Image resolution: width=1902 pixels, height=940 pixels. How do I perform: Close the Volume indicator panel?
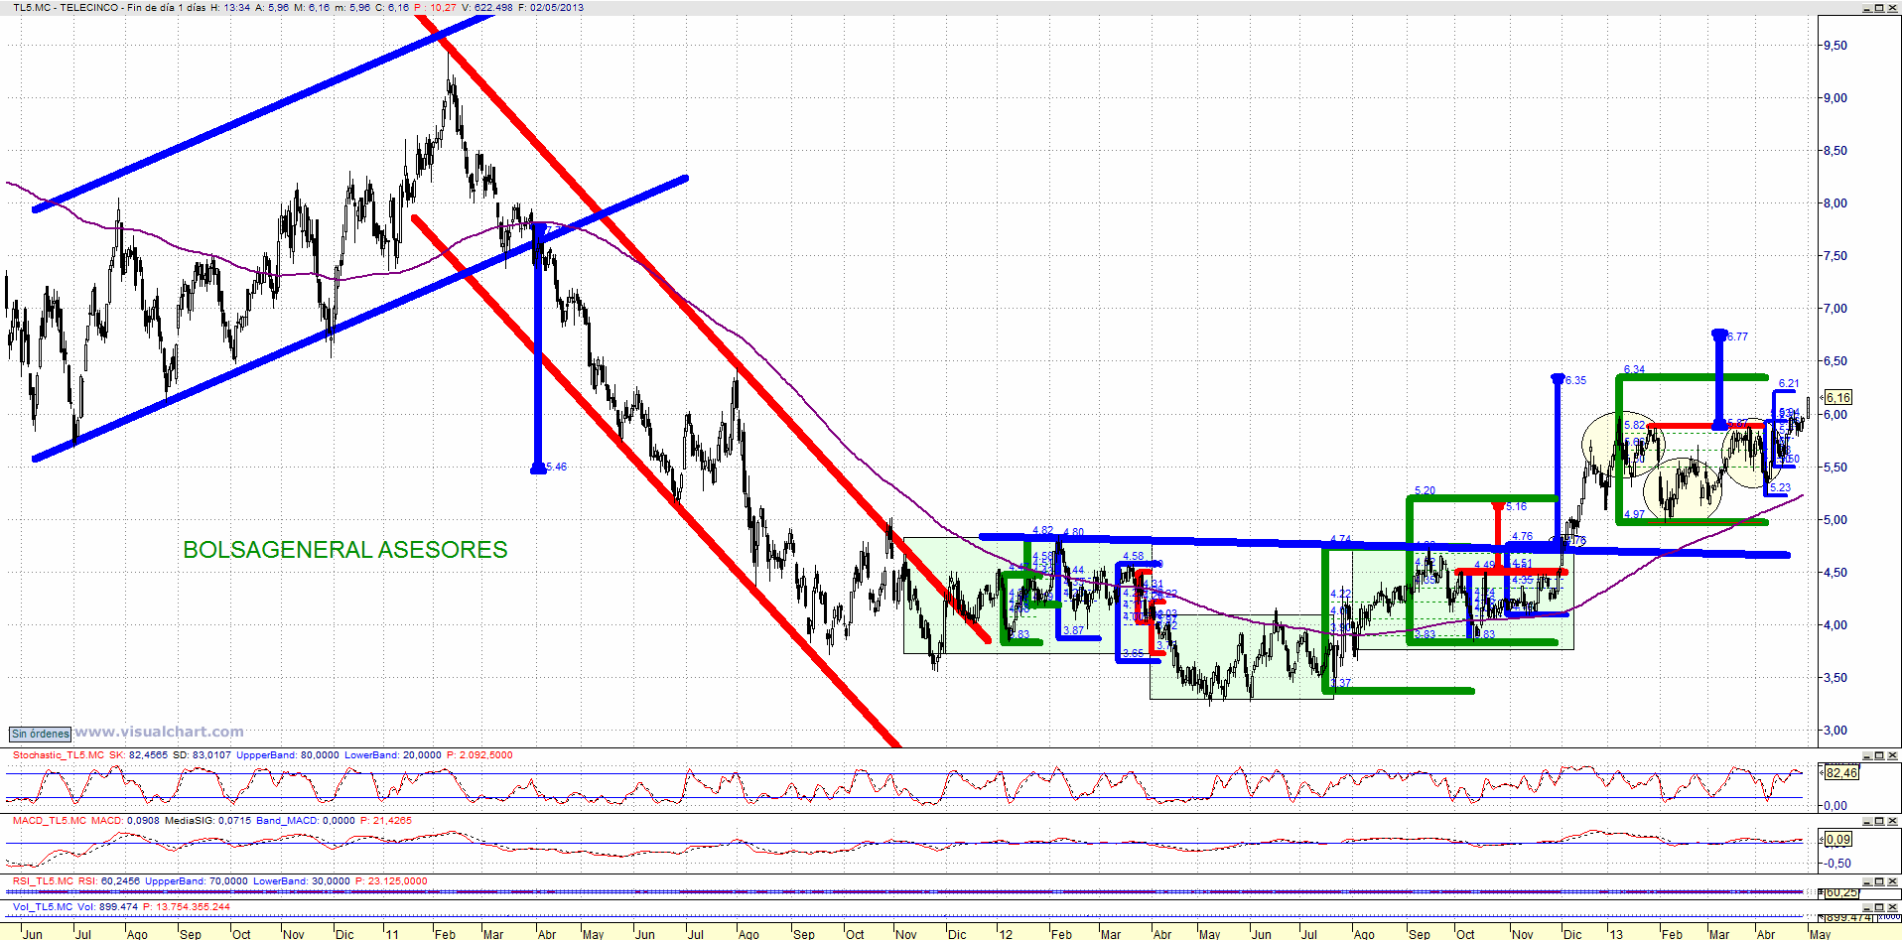(x=1892, y=906)
